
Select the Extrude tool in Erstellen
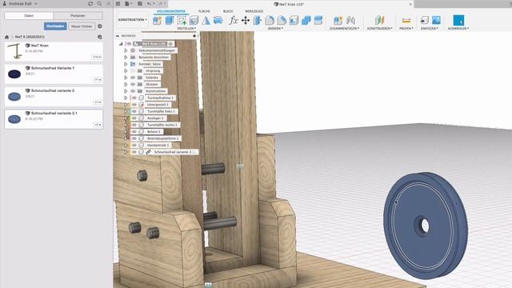(170, 20)
